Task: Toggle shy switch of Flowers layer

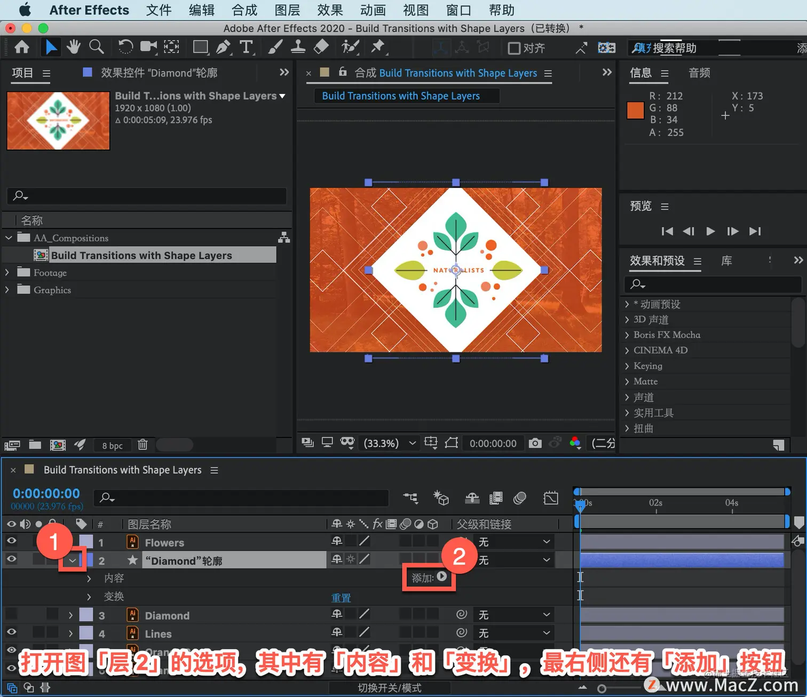Action: [x=337, y=541]
